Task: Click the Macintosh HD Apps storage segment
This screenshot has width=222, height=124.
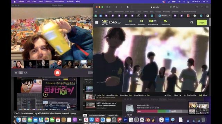Action: point(147,111)
